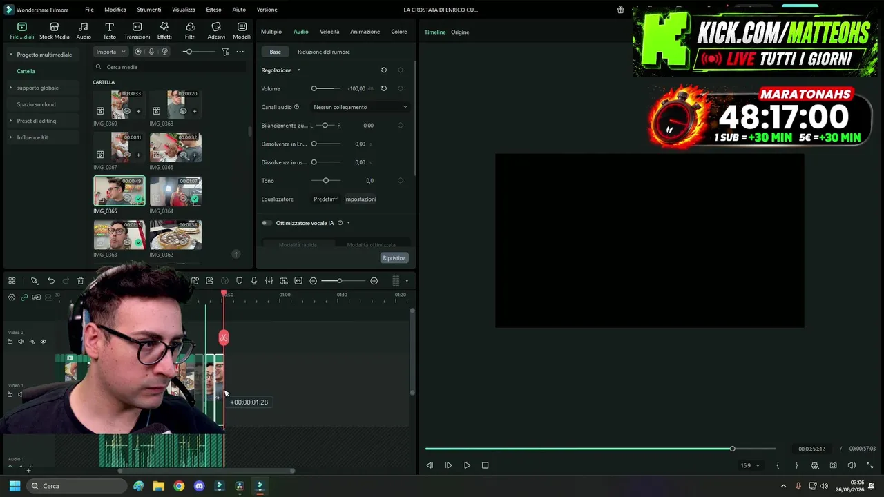The height and width of the screenshot is (497, 884).
Task: Toggle the preview volume speaker
Action: click(x=852, y=465)
